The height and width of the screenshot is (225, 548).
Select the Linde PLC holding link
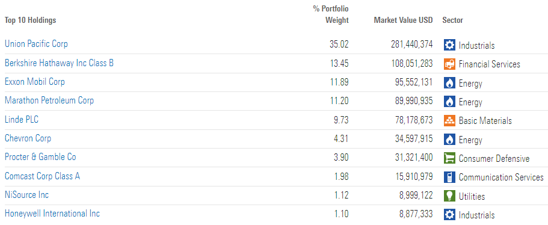[x=22, y=120]
